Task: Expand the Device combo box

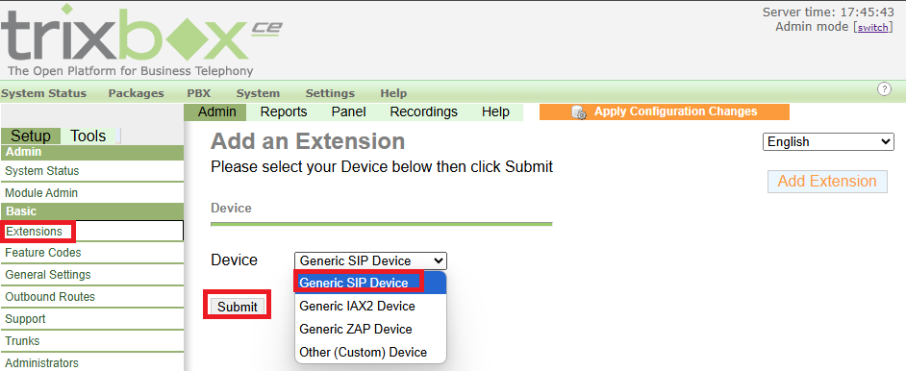Action: tap(370, 260)
